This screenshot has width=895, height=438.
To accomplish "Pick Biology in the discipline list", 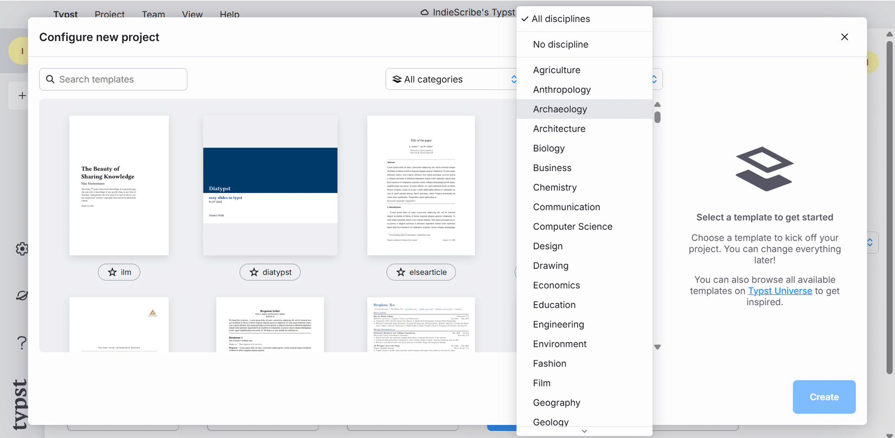I will 584,148.
